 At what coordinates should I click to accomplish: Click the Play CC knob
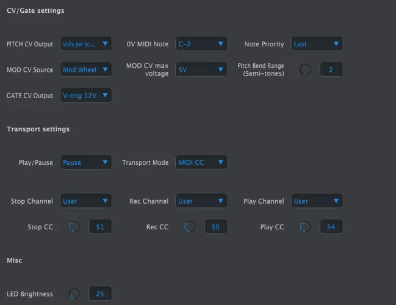click(x=305, y=227)
